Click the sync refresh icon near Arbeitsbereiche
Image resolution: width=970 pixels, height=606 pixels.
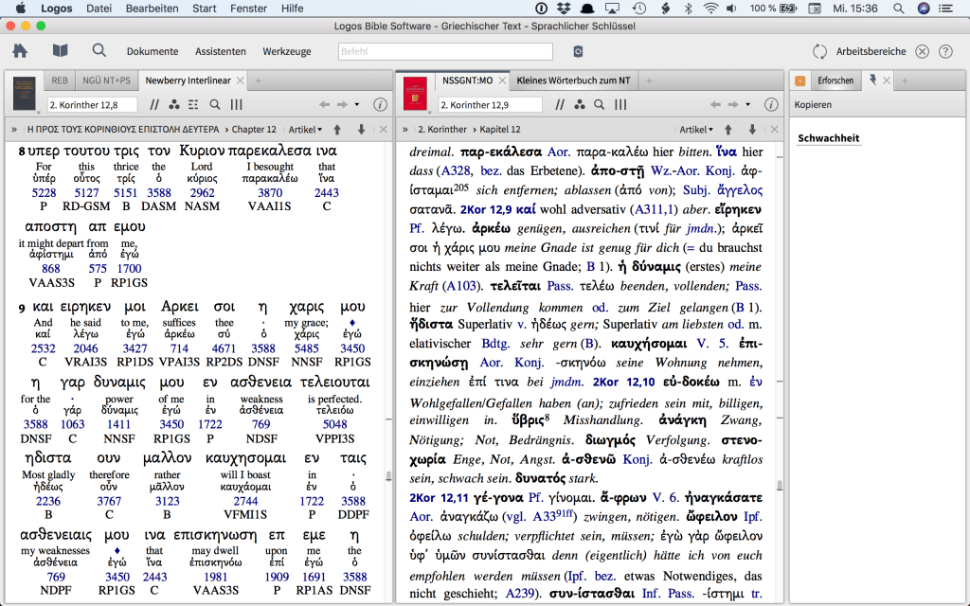[x=819, y=51]
